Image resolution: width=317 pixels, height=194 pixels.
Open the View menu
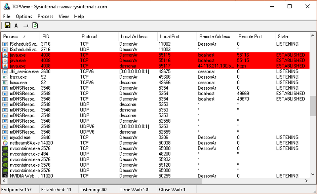pyautogui.click(x=64, y=16)
